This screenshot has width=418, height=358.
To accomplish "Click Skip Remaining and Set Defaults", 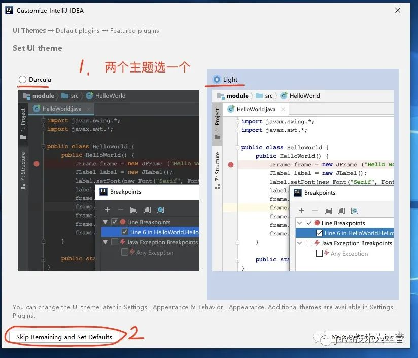I will [64, 337].
